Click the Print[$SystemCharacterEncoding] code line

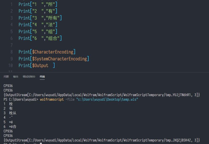pos(54,59)
